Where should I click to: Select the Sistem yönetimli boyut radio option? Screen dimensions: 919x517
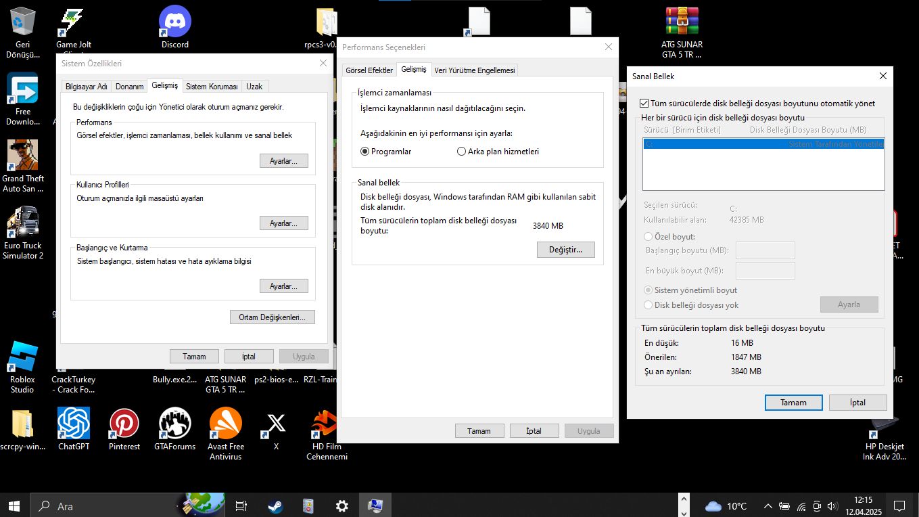tap(649, 290)
